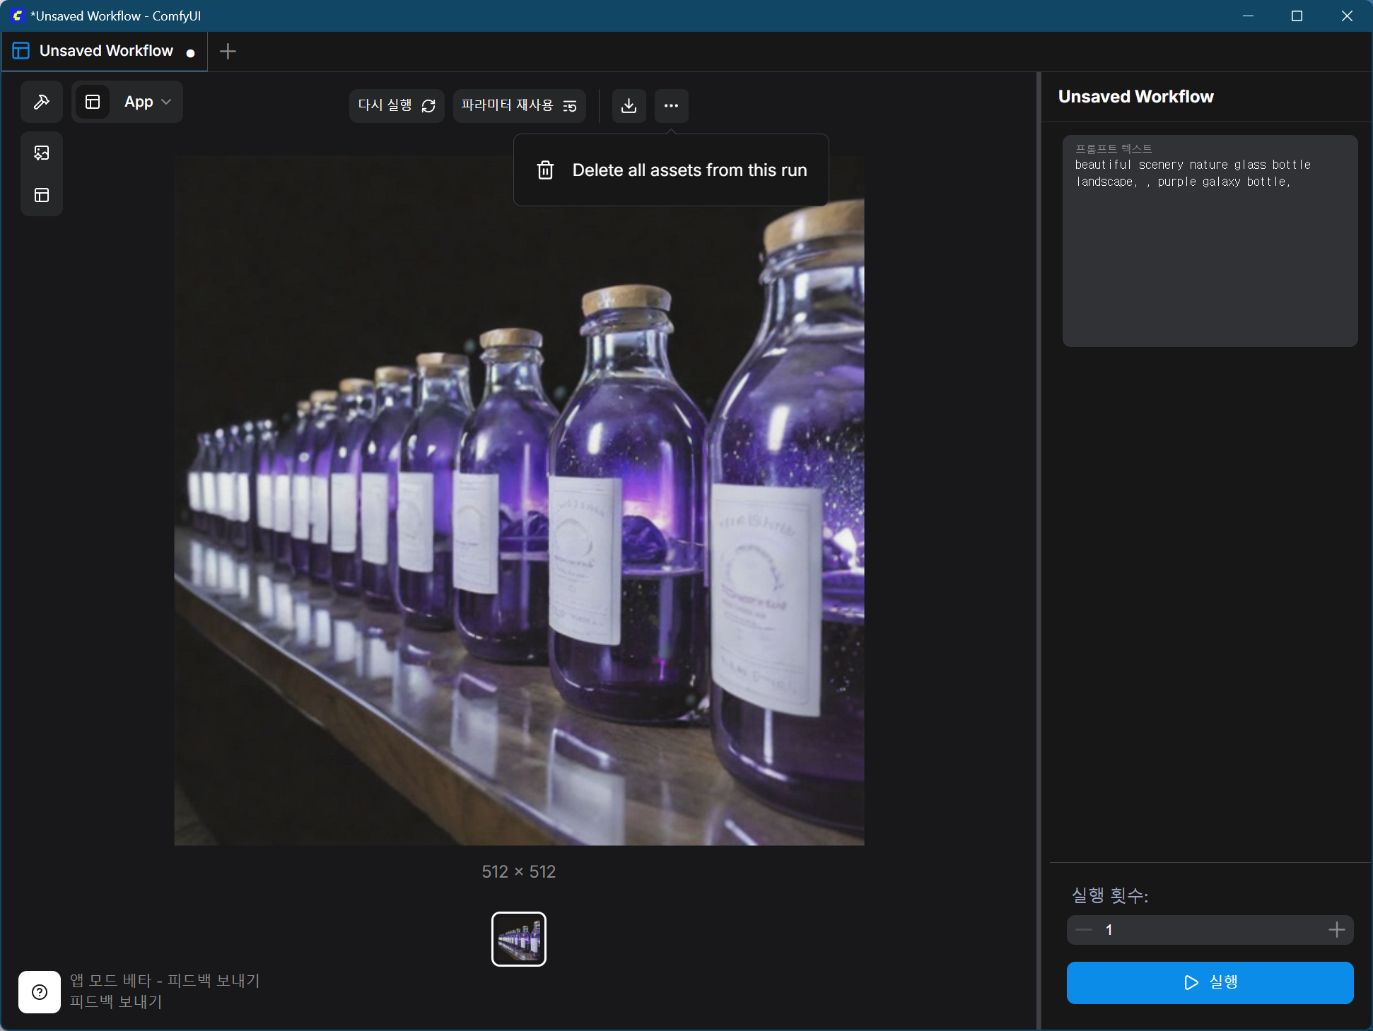Screen dimensions: 1373x1031
Task: Switch to the Unsaved Workflow tab
Action: (106, 51)
